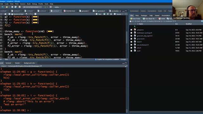Image resolution: width=203 pixels, height=114 pixels.
Task: Click the console input prompt line
Action: tap(63, 111)
